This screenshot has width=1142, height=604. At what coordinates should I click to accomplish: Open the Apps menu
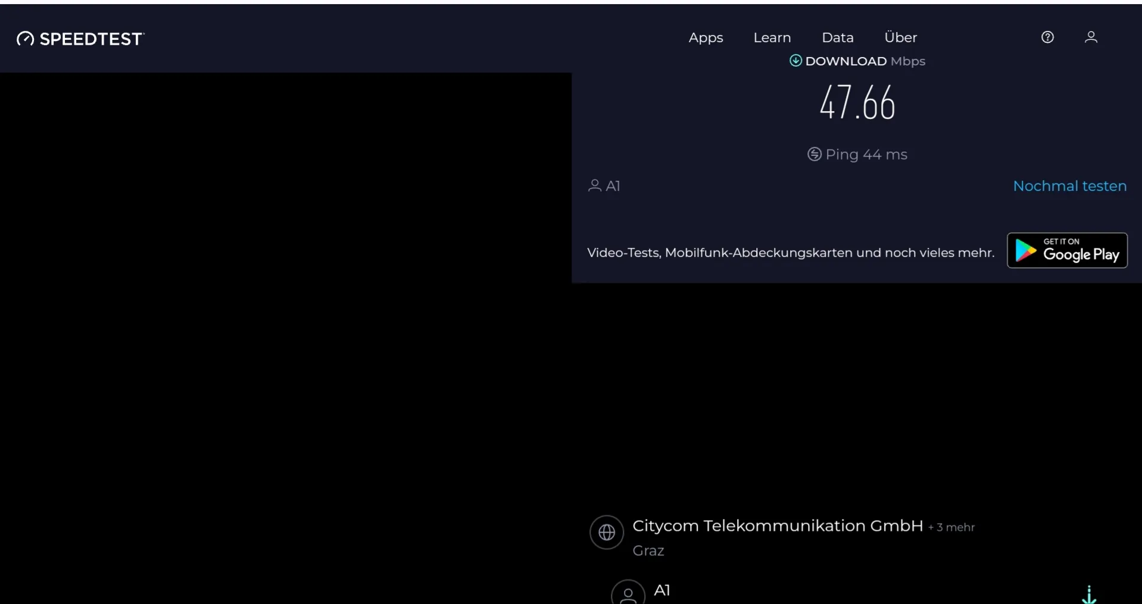tap(706, 37)
